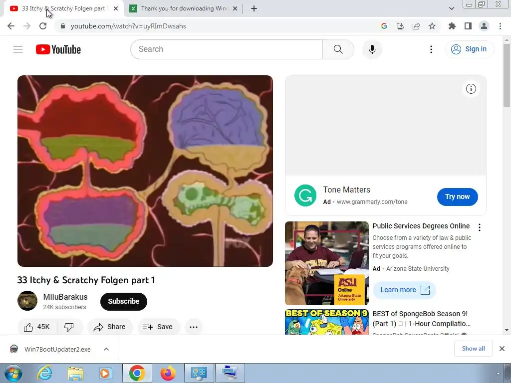
Task: Bookmark this tab with star icon
Action: click(432, 26)
